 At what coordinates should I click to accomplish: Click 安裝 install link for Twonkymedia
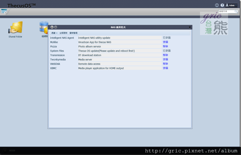click(x=165, y=59)
